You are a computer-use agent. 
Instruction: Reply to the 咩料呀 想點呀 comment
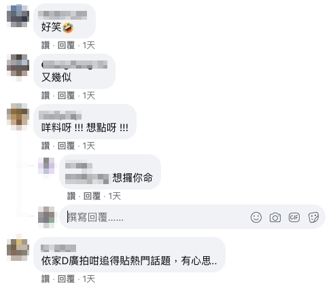click(66, 146)
